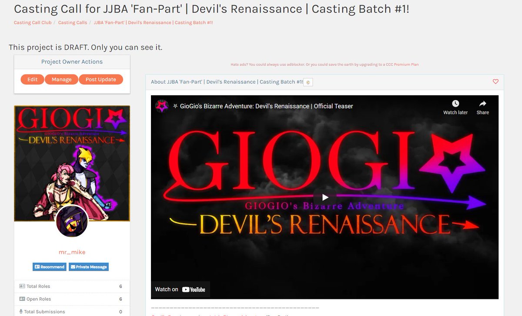Screen dimensions: 522x316
Task: Click the Recommend button
Action: (49, 267)
